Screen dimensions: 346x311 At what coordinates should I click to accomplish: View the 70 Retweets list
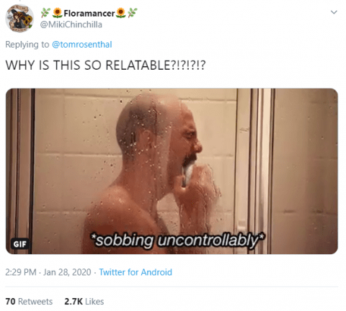29,302
